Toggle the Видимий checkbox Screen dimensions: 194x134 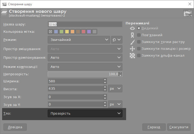click(x=139, y=28)
